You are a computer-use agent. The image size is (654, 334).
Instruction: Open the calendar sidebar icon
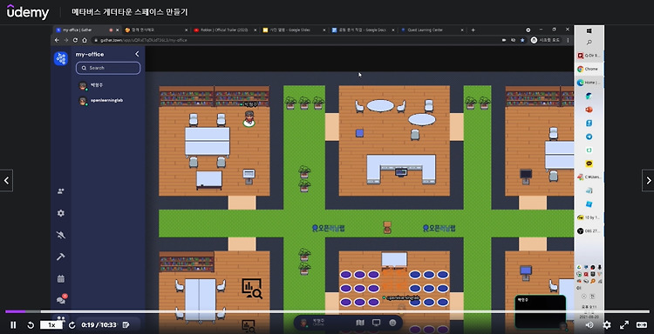click(x=61, y=278)
